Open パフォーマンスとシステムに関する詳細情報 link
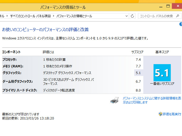This screenshot has height=136, width=182. (152, 100)
